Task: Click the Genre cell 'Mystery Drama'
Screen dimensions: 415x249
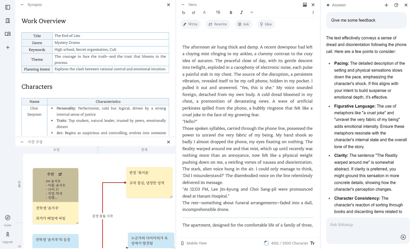Action: (x=111, y=43)
